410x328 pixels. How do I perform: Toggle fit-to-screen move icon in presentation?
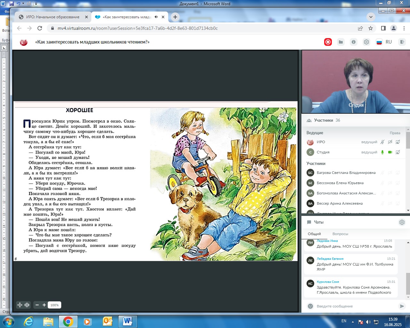tap(20, 305)
